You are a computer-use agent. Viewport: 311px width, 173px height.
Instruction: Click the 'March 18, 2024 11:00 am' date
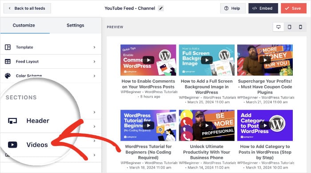point(150,168)
